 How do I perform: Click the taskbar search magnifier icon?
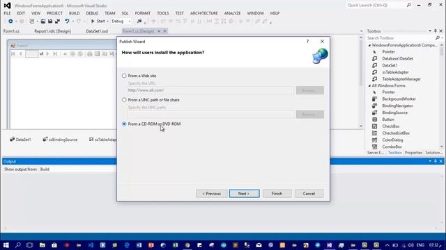[18, 245]
